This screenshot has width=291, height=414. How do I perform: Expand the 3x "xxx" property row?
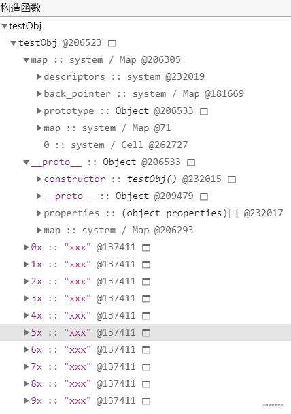pos(26,299)
